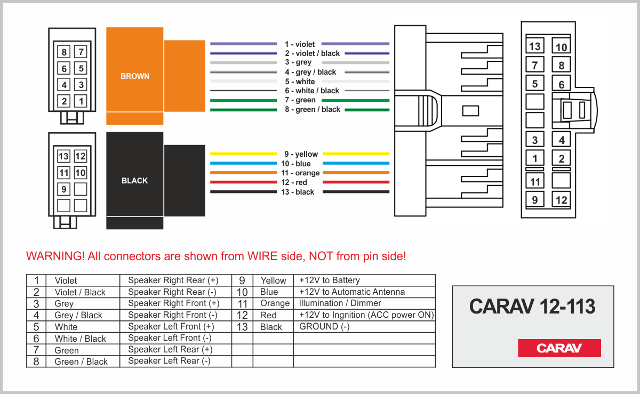Click pin 9 on lower-left black connector
The width and height of the screenshot is (640, 394).
tap(64, 189)
